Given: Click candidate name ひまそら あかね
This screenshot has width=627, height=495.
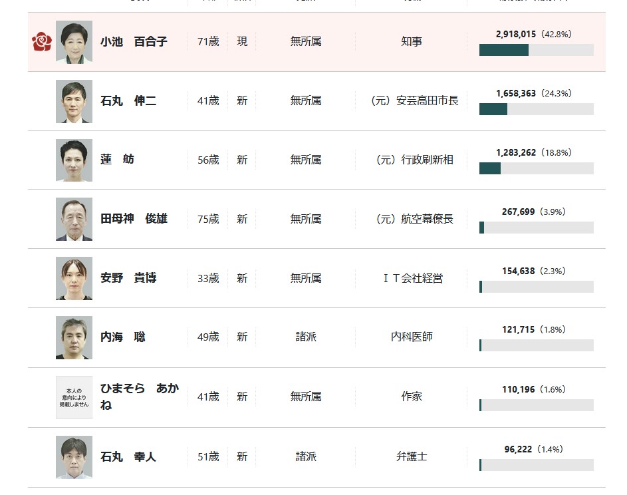Looking at the screenshot, I should point(139,397).
